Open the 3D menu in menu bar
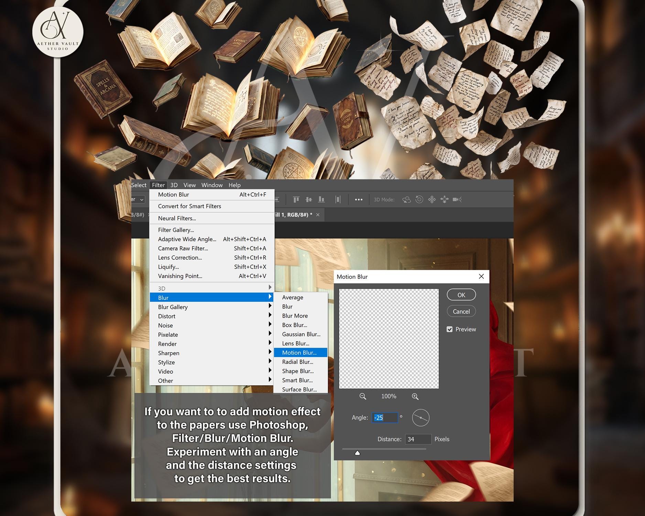 click(x=174, y=185)
